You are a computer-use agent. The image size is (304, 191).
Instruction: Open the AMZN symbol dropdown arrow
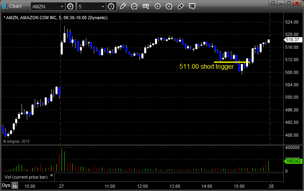coord(62,6)
